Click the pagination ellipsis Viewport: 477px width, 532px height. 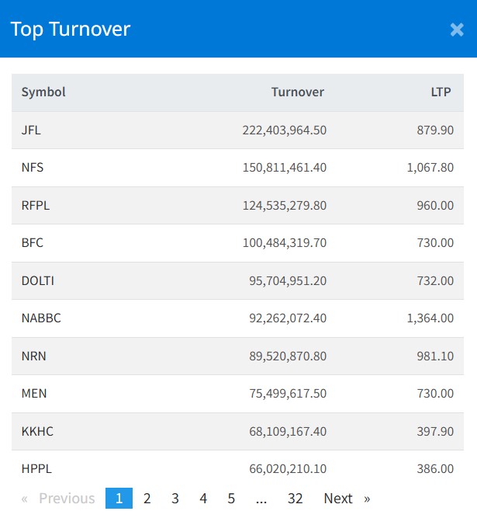(261, 499)
